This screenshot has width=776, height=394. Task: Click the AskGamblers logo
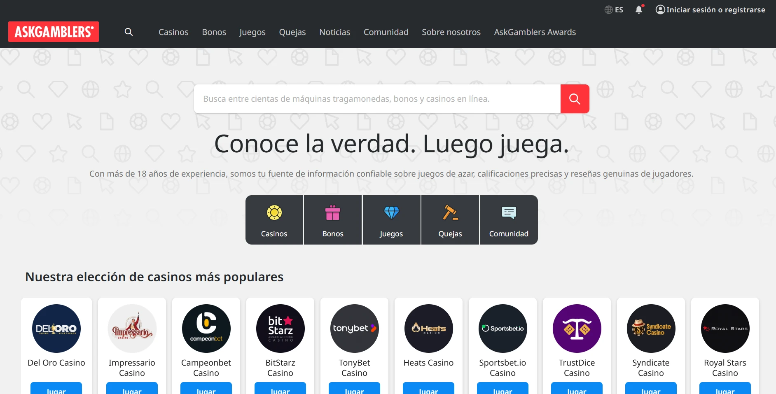(x=54, y=32)
